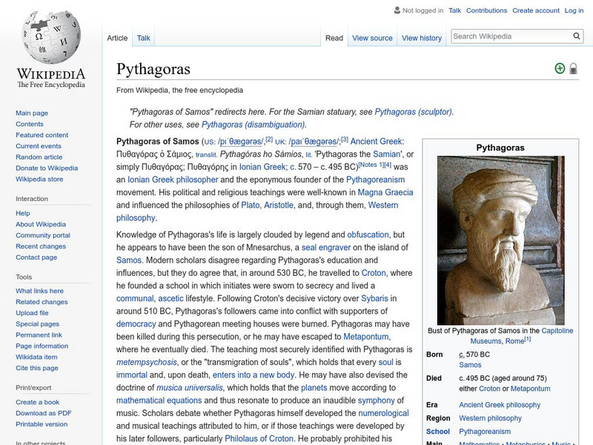Image resolution: width=593 pixels, height=445 pixels.
Task: Open the View history tab
Action: [423, 38]
